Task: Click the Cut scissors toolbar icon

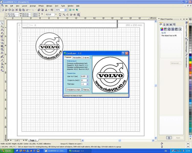Action: tap(17, 10)
